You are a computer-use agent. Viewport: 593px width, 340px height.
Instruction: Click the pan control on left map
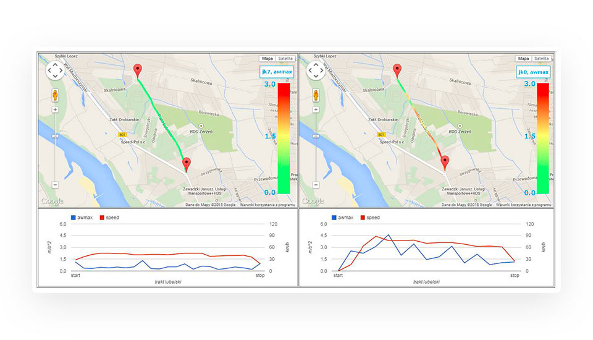[x=55, y=70]
